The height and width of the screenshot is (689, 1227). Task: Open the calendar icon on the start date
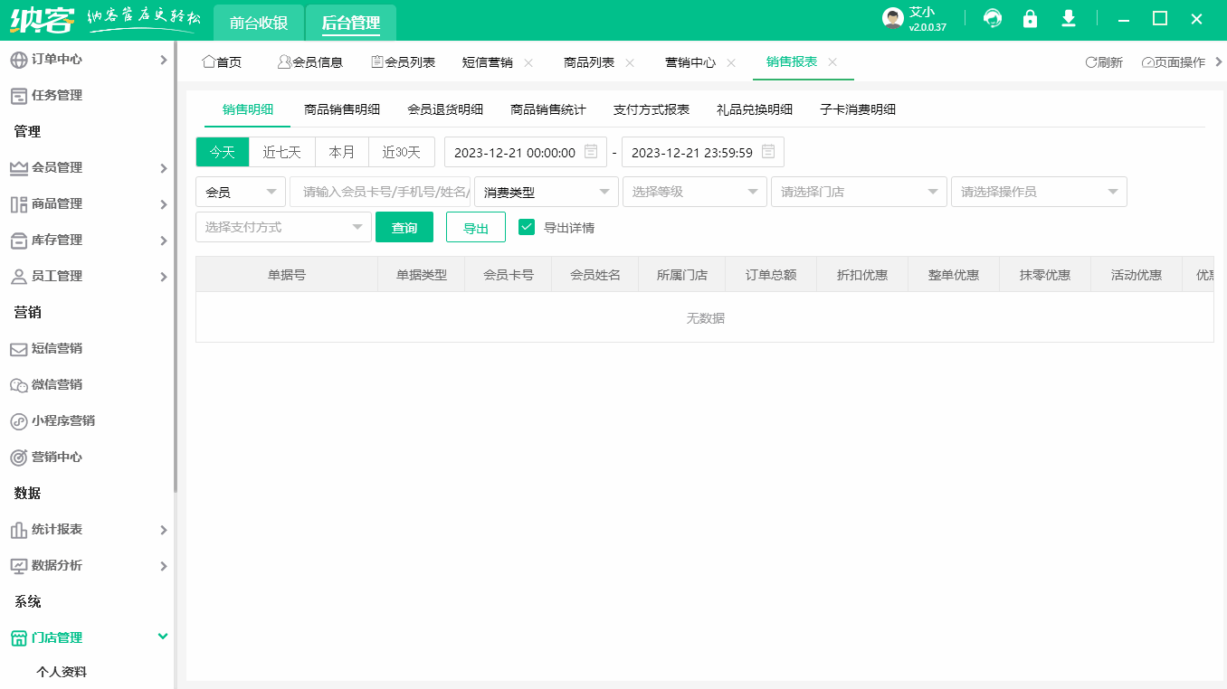pos(593,151)
